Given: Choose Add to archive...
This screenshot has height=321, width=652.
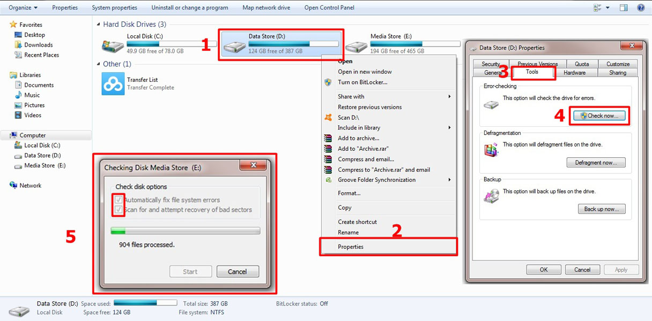Looking at the screenshot, I should point(358,139).
